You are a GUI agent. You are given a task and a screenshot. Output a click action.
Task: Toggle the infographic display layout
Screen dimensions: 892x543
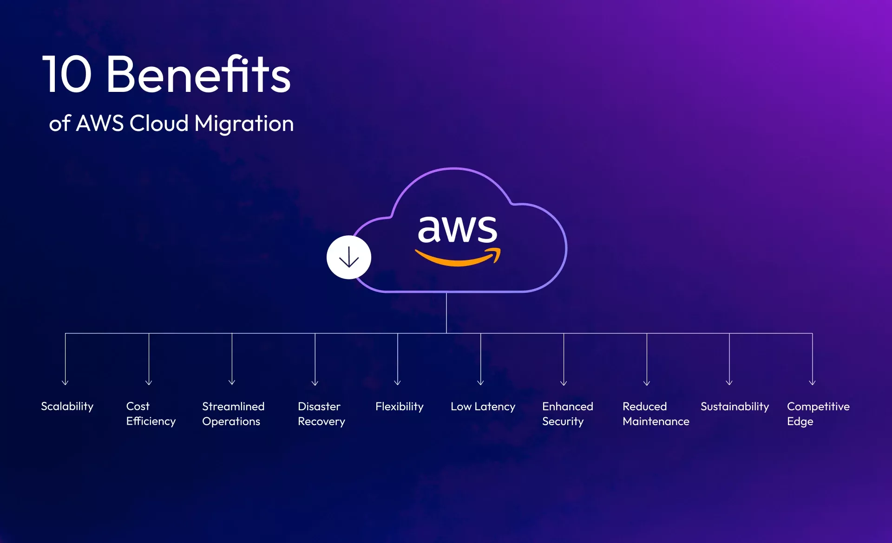pos(348,259)
